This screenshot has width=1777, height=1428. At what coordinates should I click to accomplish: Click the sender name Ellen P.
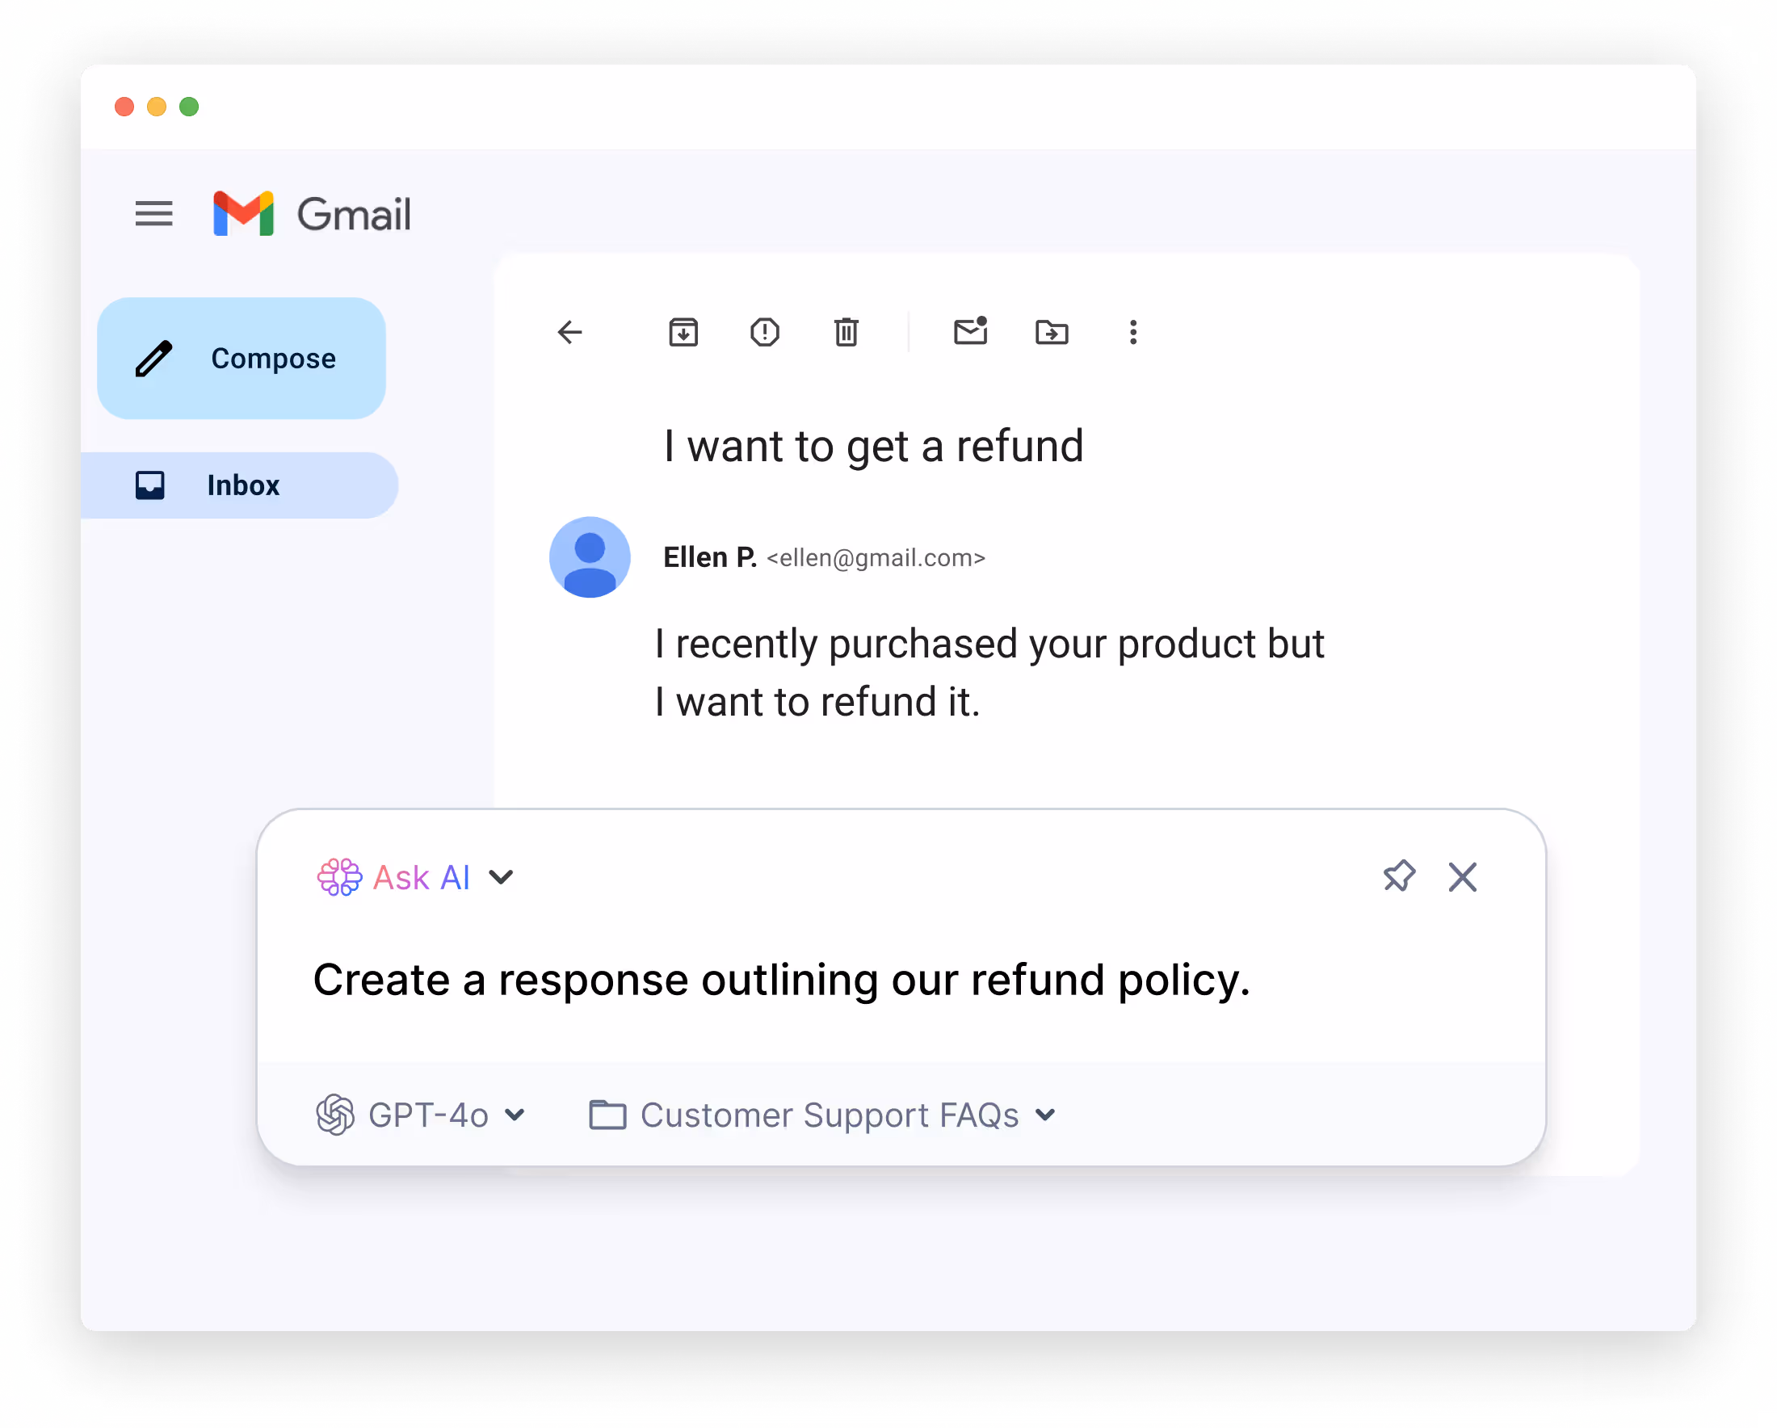coord(710,558)
